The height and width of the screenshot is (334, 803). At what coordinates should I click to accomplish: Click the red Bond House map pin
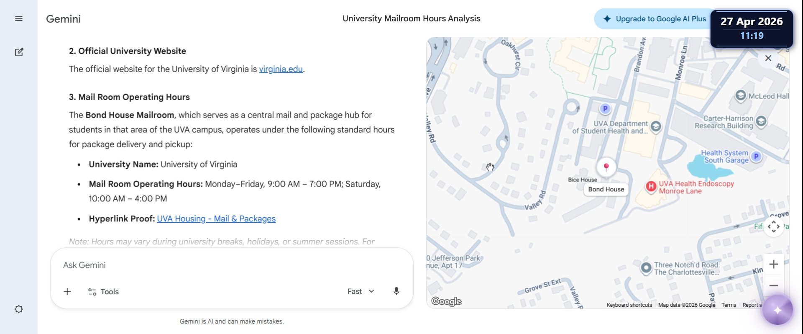point(606,167)
